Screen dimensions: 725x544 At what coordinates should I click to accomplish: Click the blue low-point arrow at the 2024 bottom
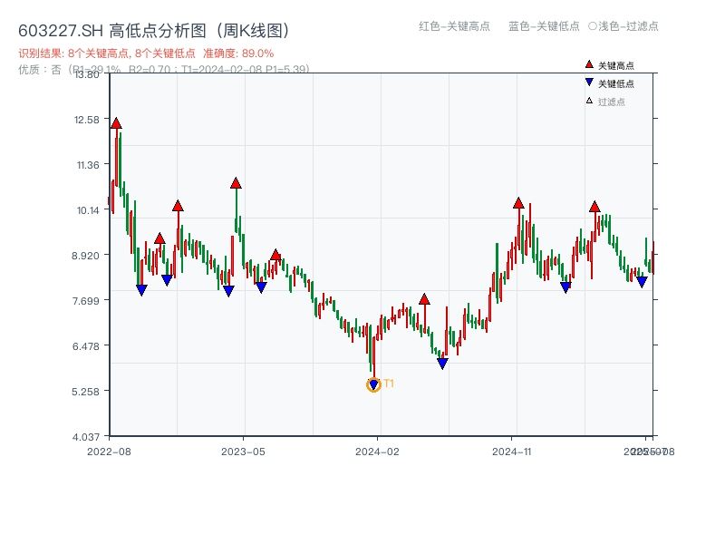click(372, 384)
